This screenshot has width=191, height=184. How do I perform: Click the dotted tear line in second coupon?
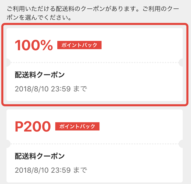[95, 144]
